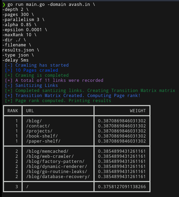This screenshot has width=179, height=197.
Task: Select the /contact/ URL entry
Action: coord(38,126)
